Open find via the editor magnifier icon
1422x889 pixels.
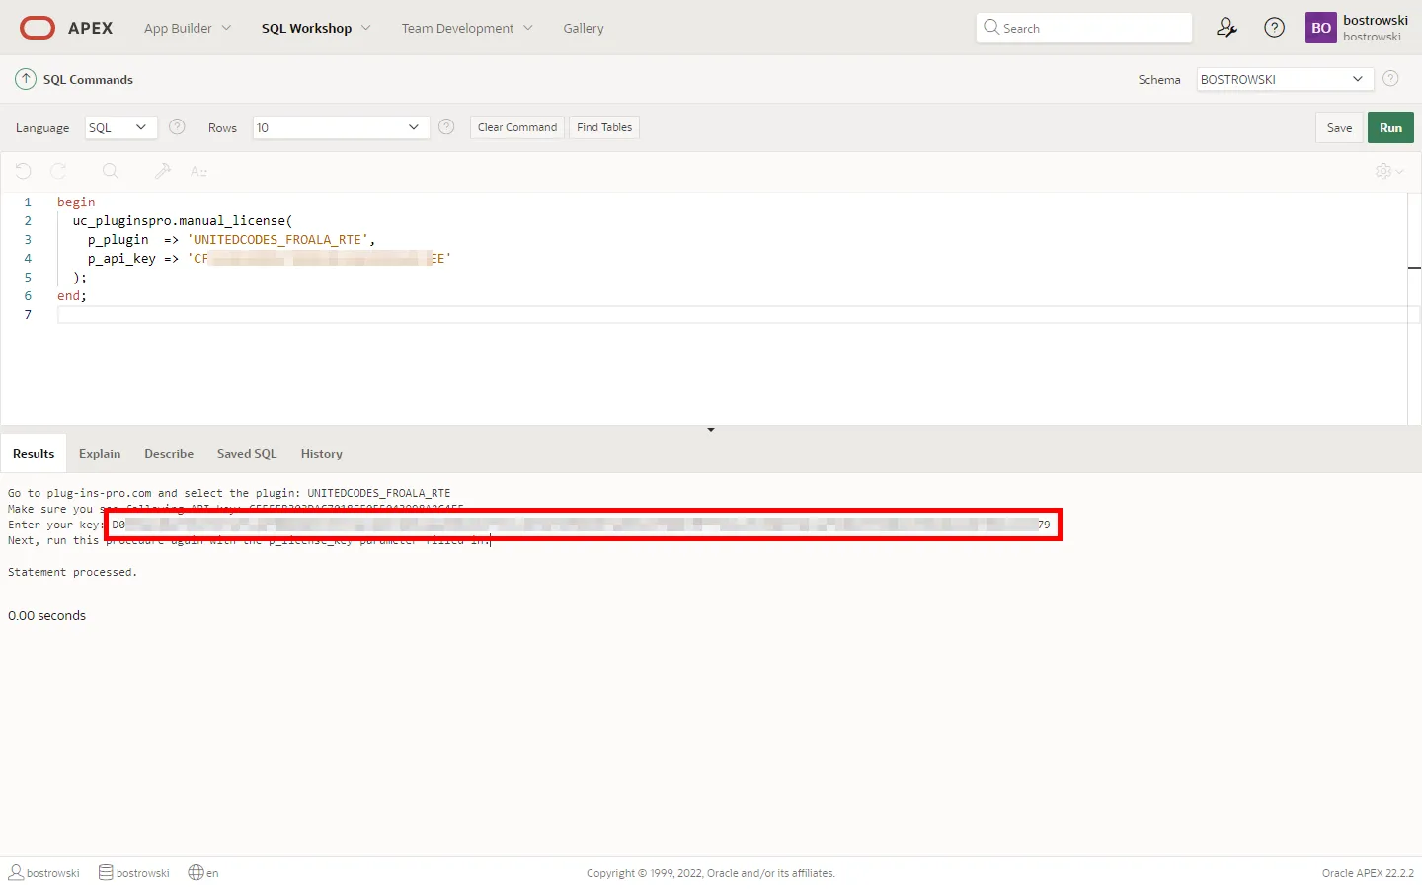(111, 171)
